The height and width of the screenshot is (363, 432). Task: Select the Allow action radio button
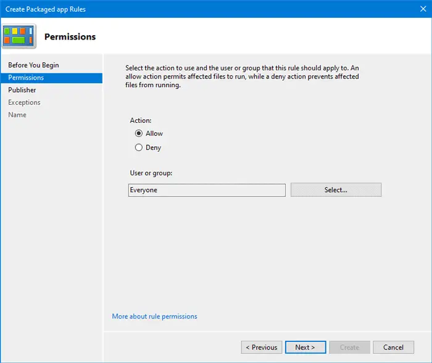tap(139, 133)
